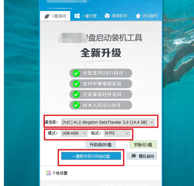Click the screen icon on 模拟启动 button
Screen dimensions: 194x186
point(134,156)
